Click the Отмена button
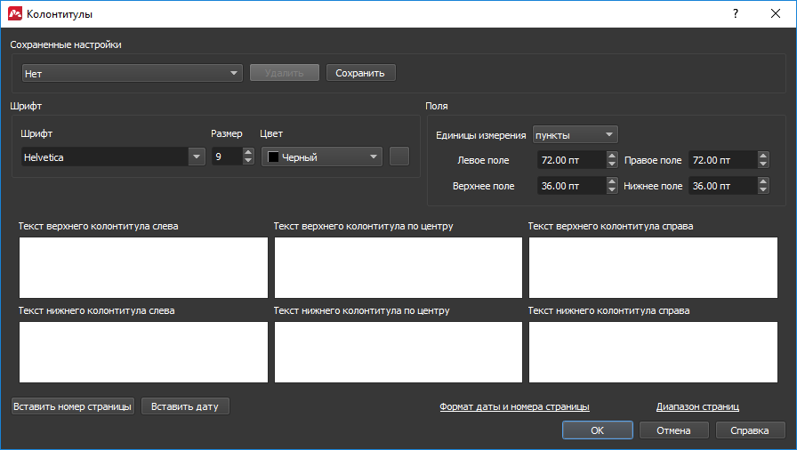The image size is (797, 450). 674,430
